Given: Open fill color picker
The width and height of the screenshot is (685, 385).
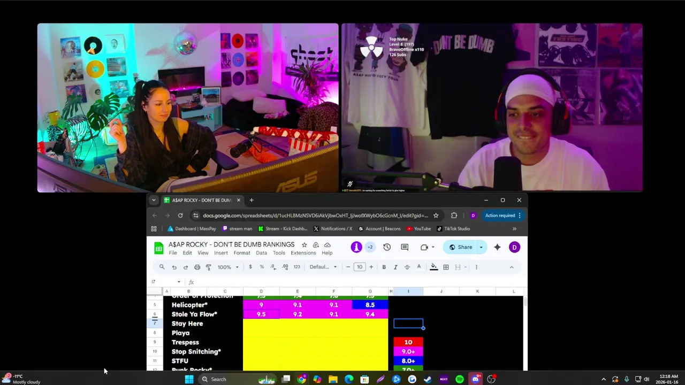Looking at the screenshot, I should pos(434,267).
